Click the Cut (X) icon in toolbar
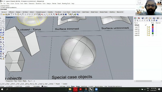Screen dimensions: 162x92 coord(13,14)
